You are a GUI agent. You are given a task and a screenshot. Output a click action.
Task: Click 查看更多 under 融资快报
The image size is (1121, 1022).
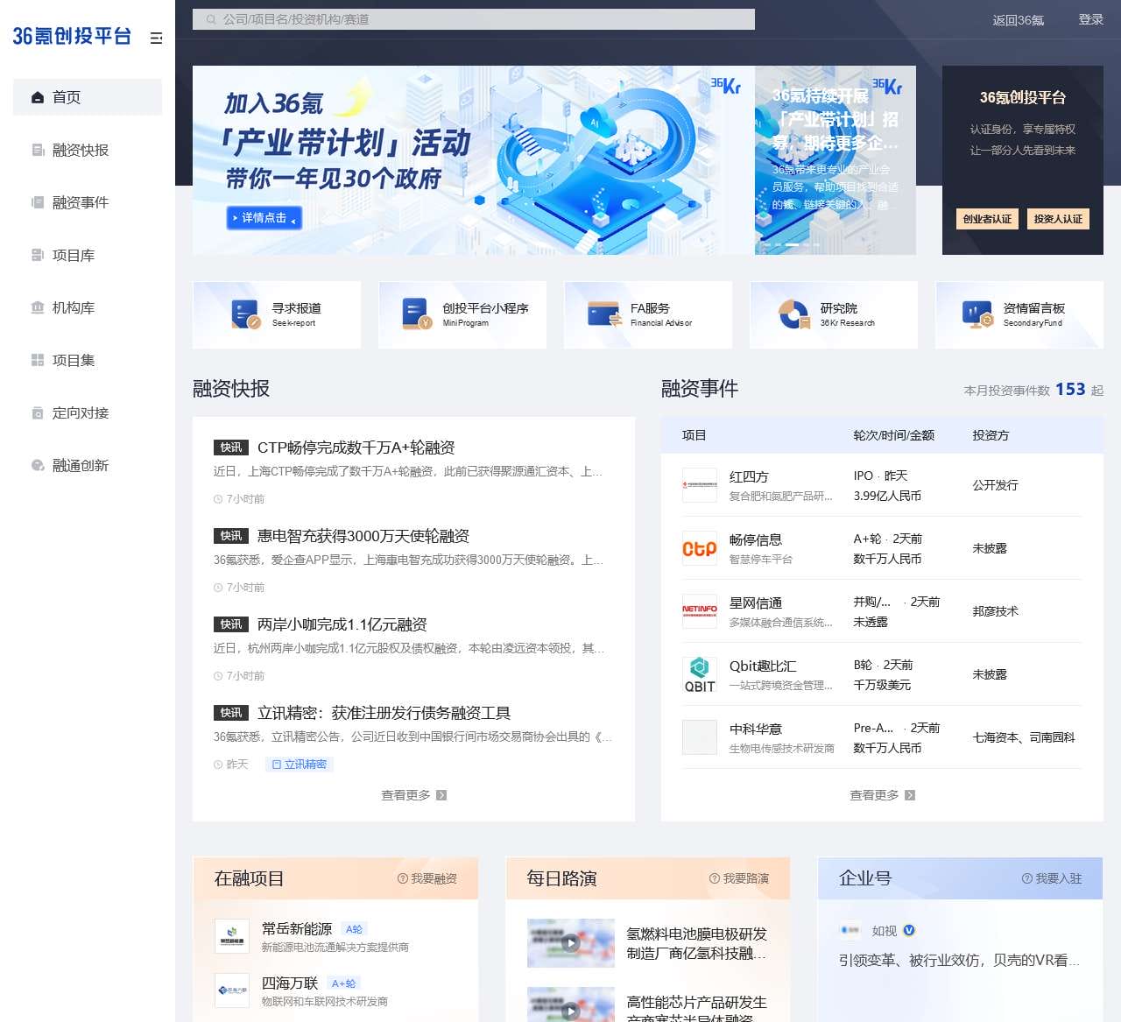(413, 795)
